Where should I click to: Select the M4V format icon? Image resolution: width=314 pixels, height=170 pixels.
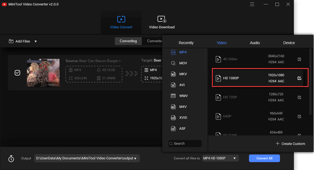coord(173,107)
